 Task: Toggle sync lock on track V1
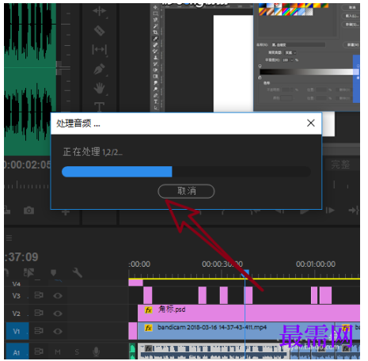tap(39, 331)
